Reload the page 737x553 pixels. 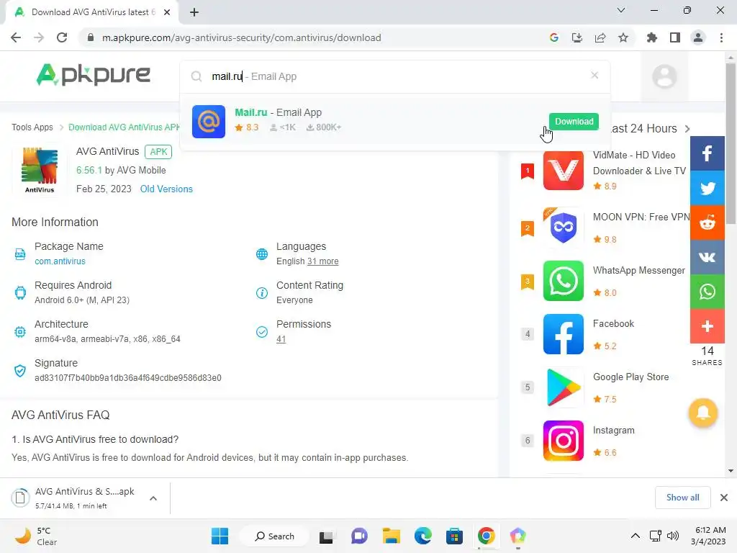pyautogui.click(x=62, y=37)
